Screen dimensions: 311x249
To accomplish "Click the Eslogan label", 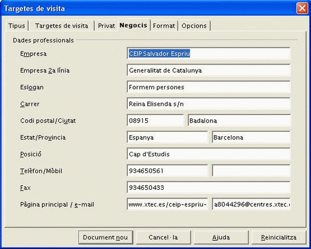I will (32, 87).
